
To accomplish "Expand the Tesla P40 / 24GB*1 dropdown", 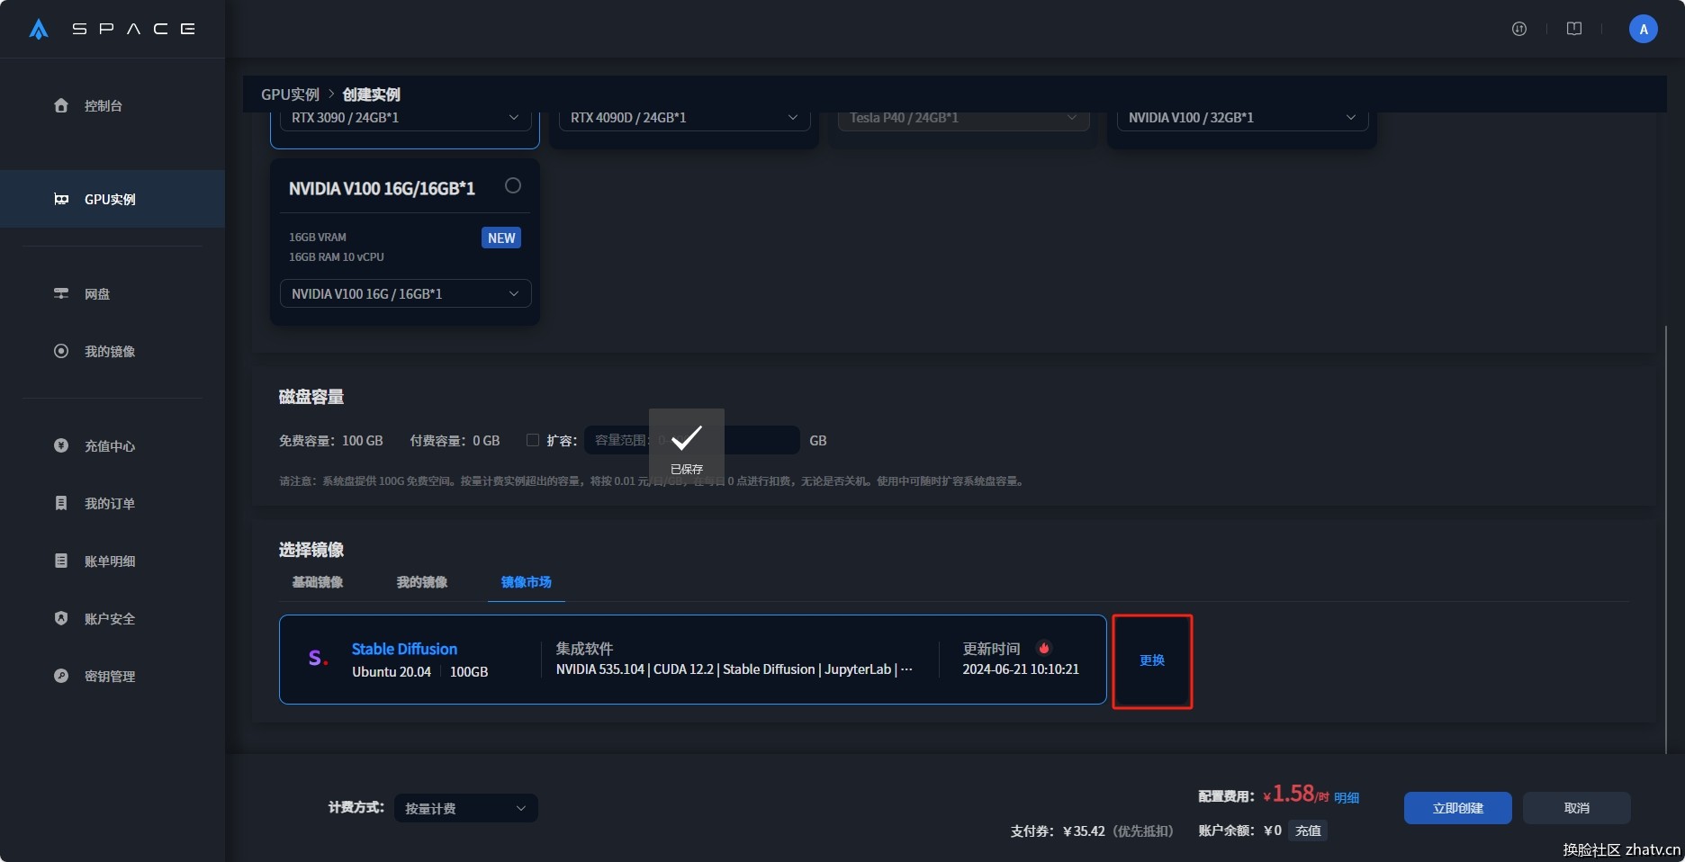I will pyautogui.click(x=963, y=118).
